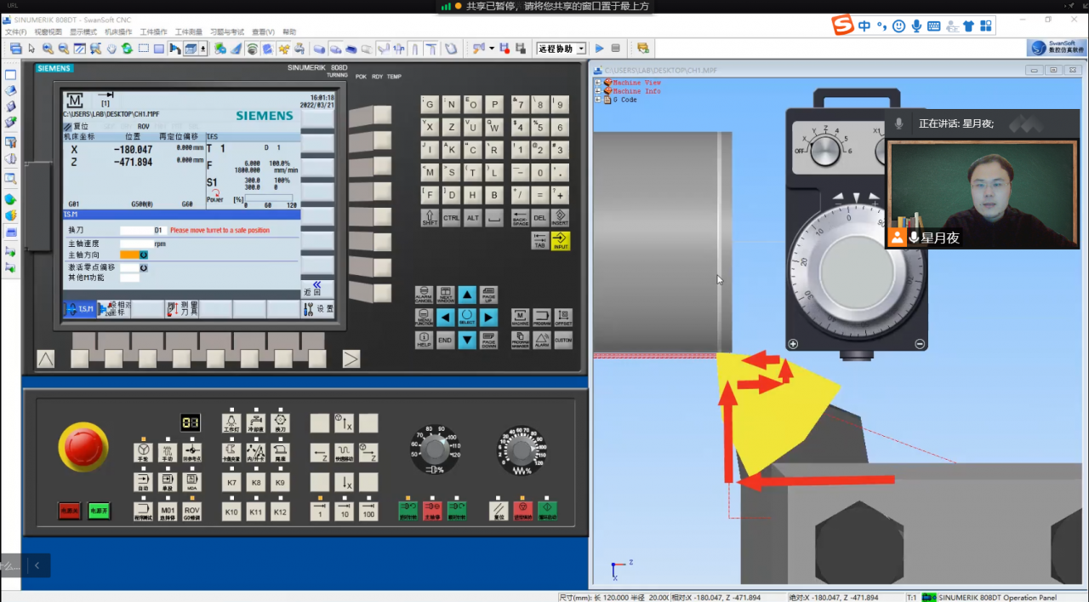The width and height of the screenshot is (1089, 602).
Task: Expand the G Code tree node
Action: tap(598, 100)
